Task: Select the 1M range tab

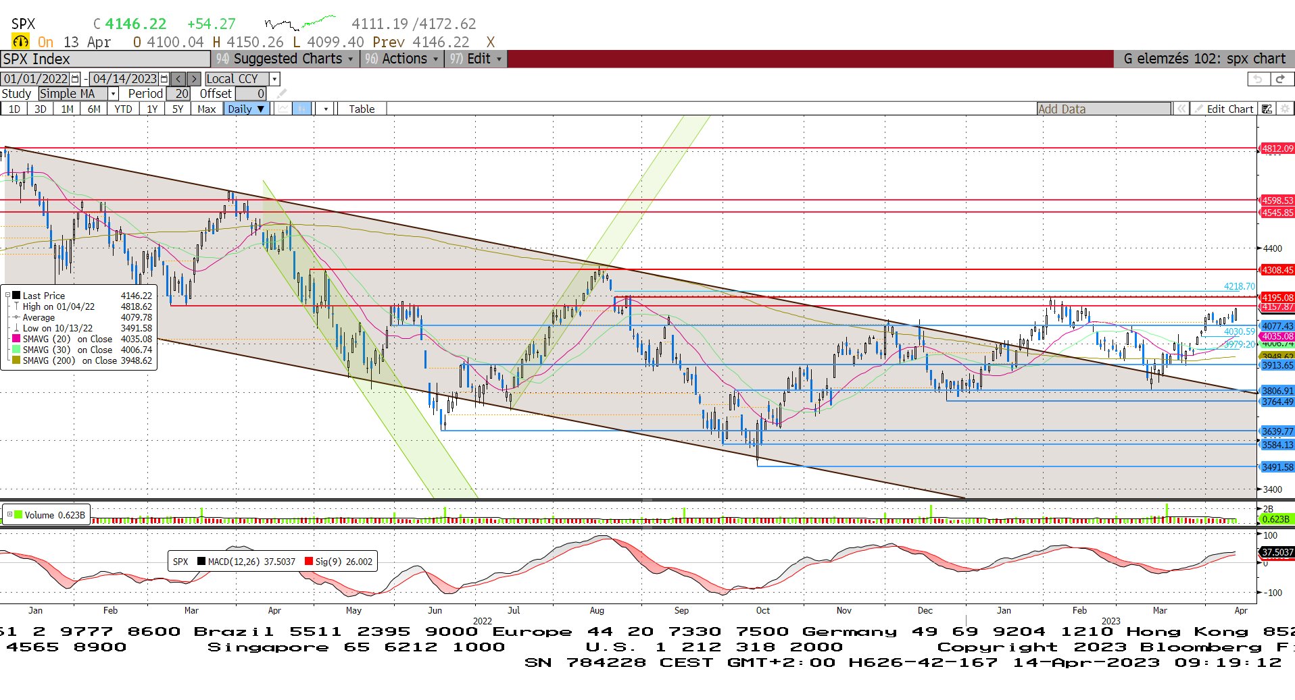Action: (x=67, y=109)
